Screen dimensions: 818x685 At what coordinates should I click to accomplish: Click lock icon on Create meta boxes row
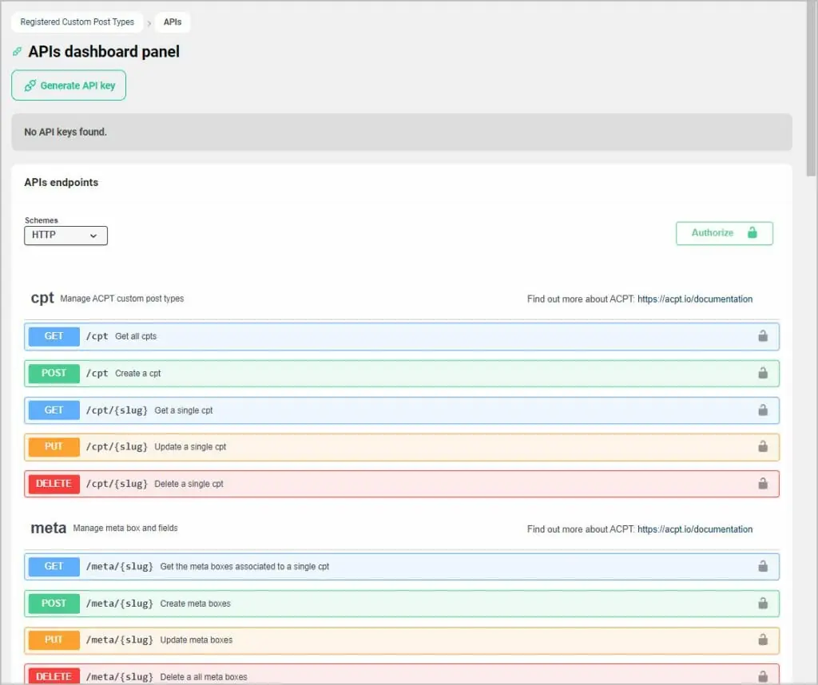coord(763,603)
